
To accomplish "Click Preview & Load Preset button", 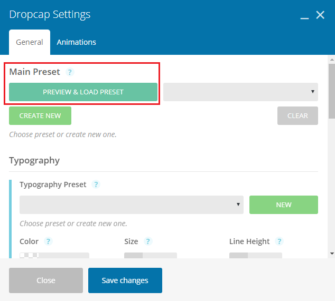I will click(x=83, y=92).
